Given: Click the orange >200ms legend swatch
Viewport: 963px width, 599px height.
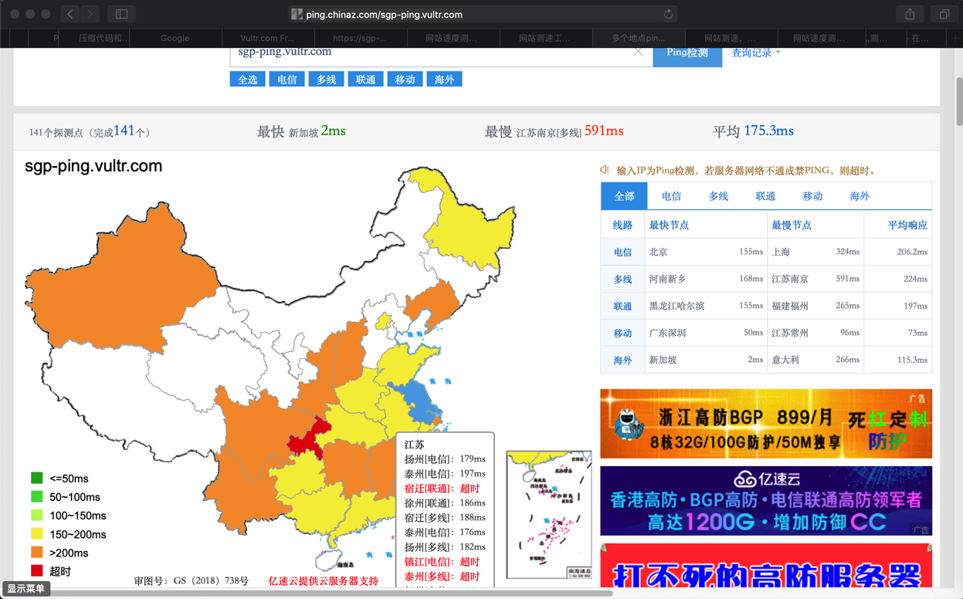Looking at the screenshot, I should (36, 553).
